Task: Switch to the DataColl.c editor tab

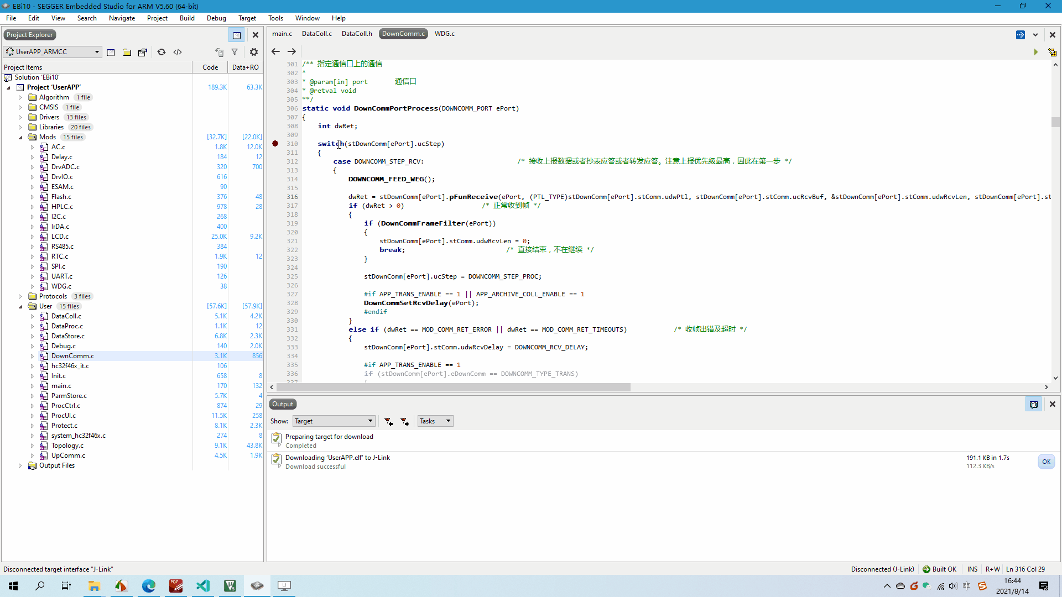Action: pyautogui.click(x=317, y=34)
